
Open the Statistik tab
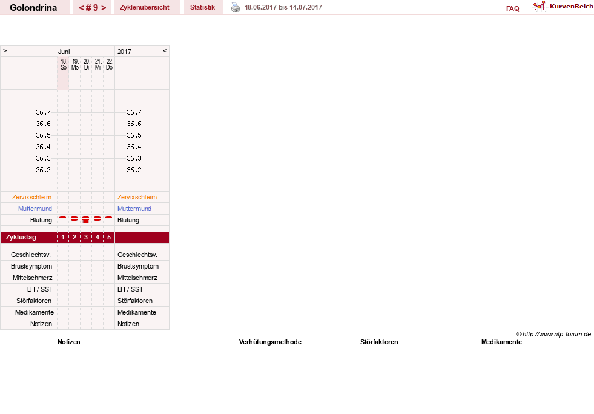[x=202, y=7]
